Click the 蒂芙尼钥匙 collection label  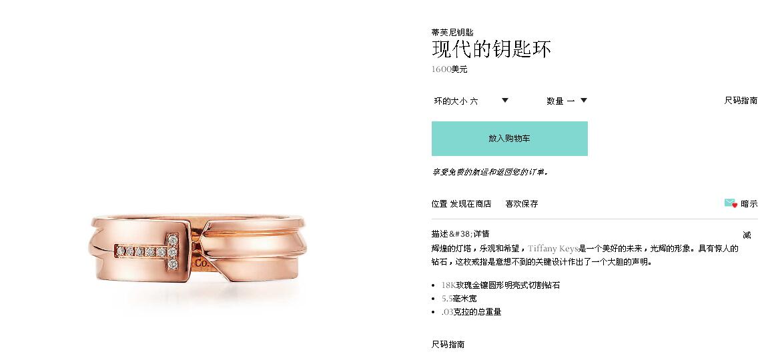pyautogui.click(x=452, y=32)
